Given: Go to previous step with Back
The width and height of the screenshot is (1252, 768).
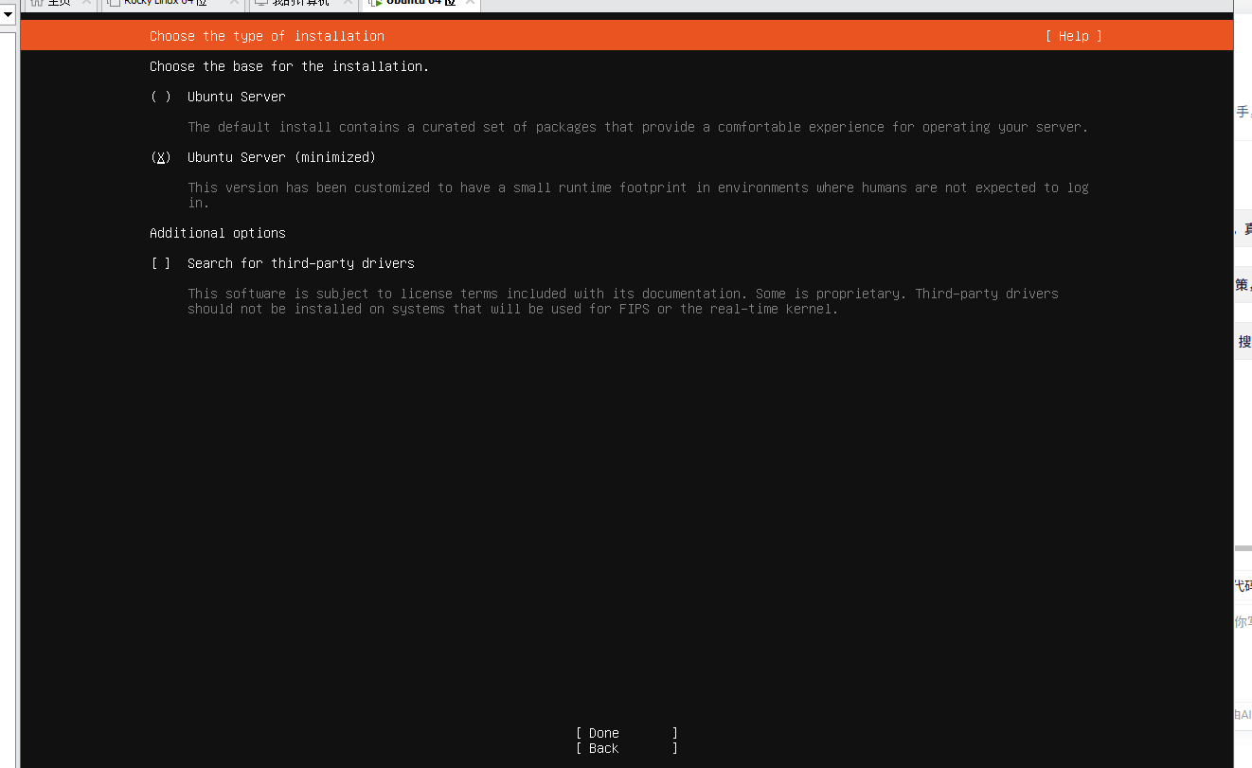Looking at the screenshot, I should (x=626, y=748).
